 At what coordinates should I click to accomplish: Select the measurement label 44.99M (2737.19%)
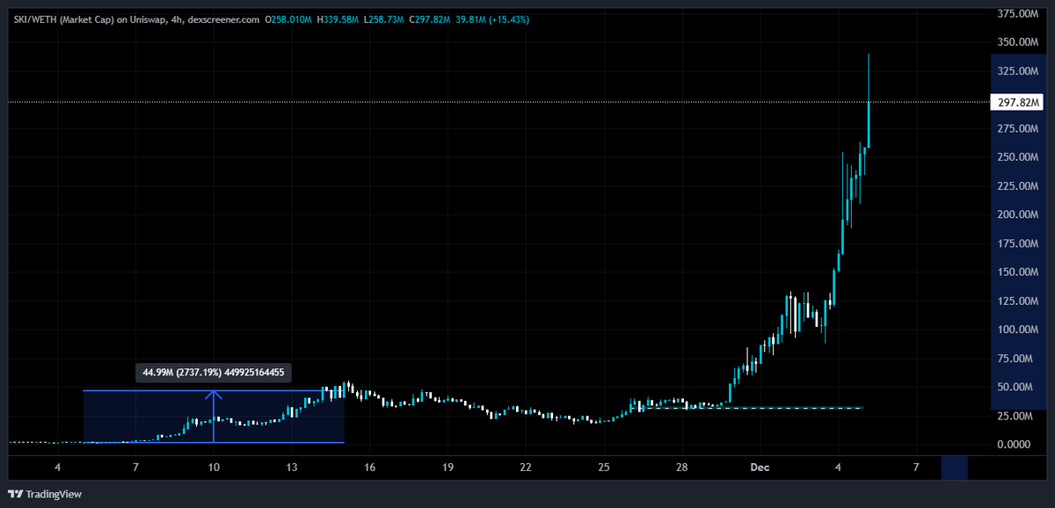tap(215, 373)
